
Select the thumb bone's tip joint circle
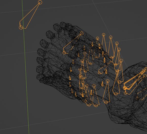(82, 33)
